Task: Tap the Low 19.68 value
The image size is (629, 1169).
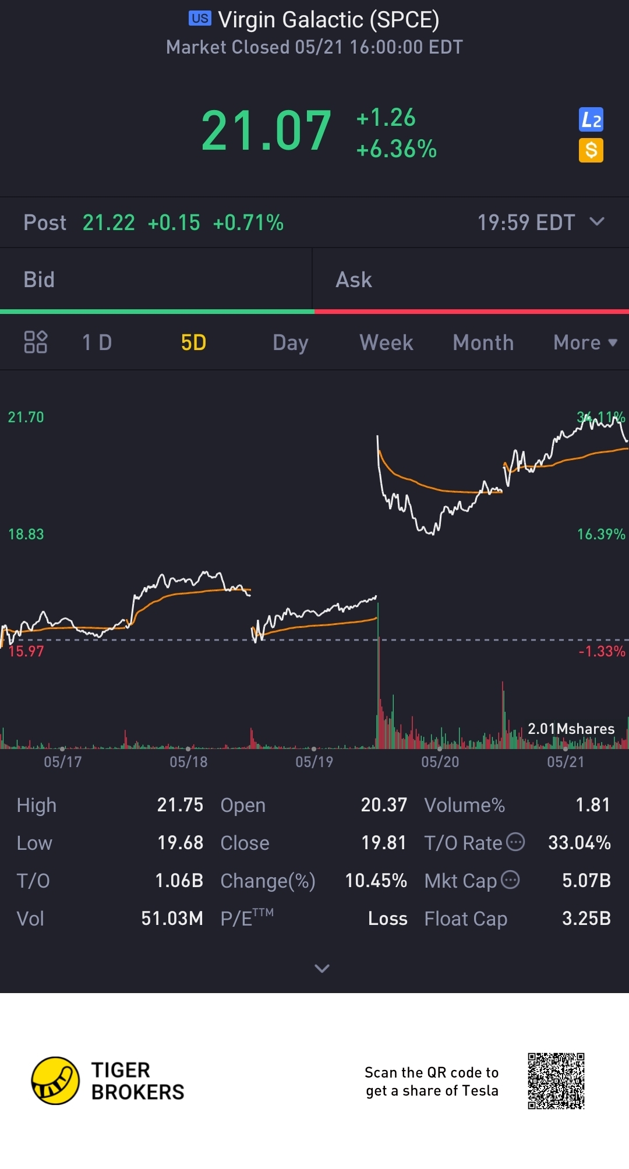Action: [x=180, y=843]
